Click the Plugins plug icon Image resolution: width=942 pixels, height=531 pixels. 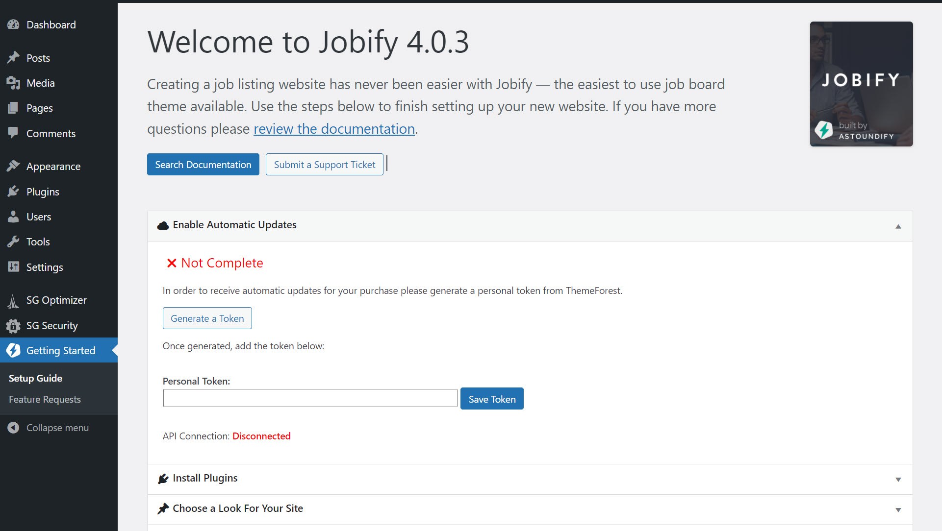13,192
